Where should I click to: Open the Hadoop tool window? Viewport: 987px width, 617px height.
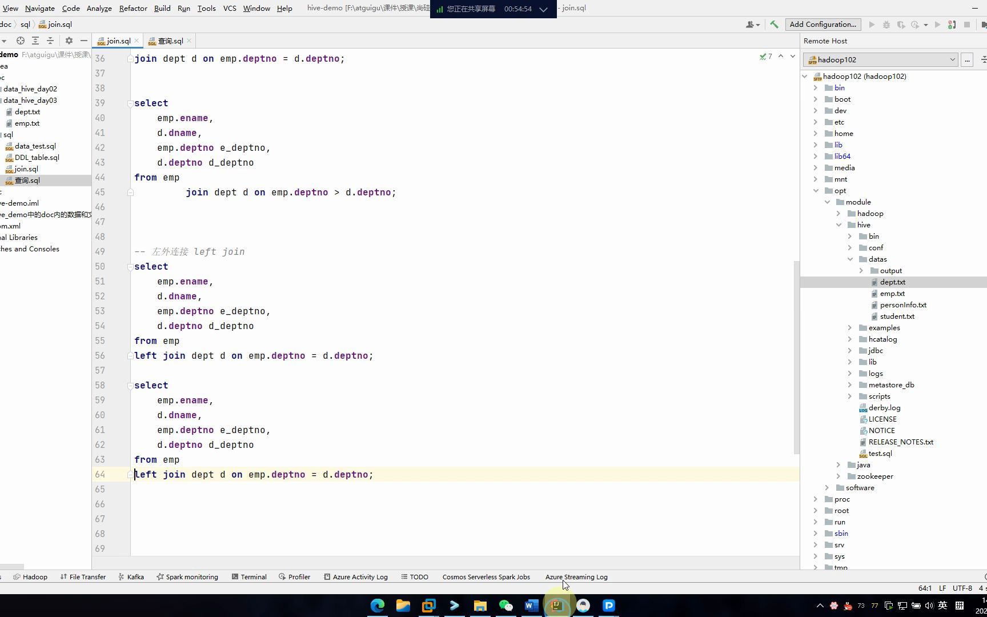30,577
